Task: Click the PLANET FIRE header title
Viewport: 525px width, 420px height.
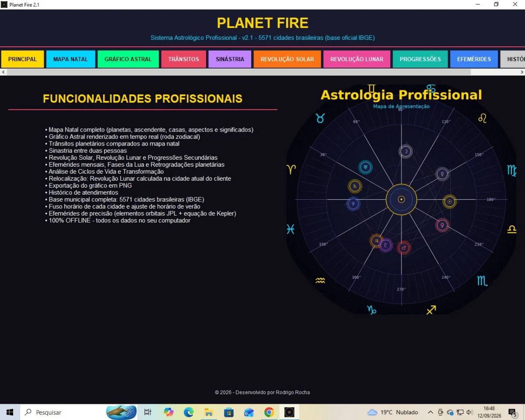Action: [262, 23]
